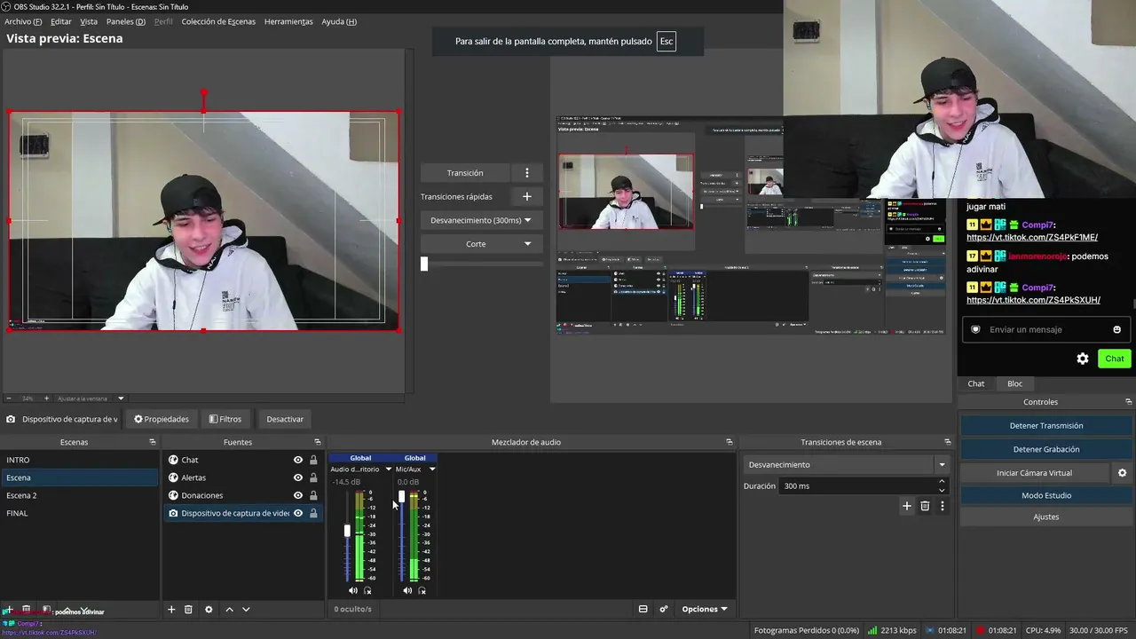Screen dimensions: 1136x639
Task: Mute the Mic/Aux speaker icon
Action: click(x=407, y=590)
